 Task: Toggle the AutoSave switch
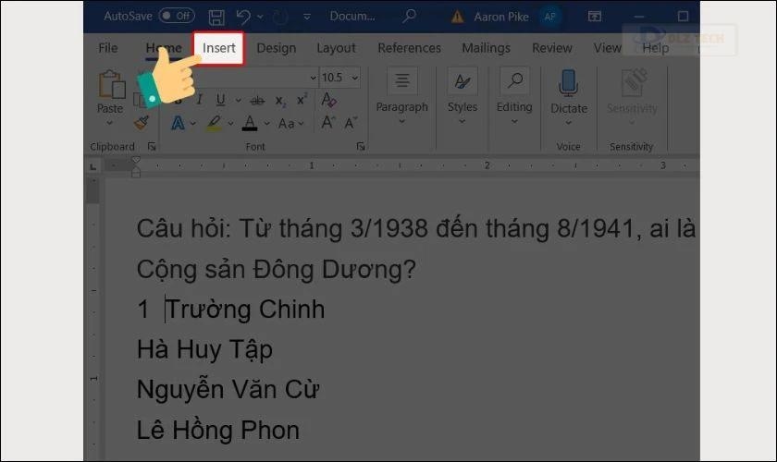[x=177, y=16]
